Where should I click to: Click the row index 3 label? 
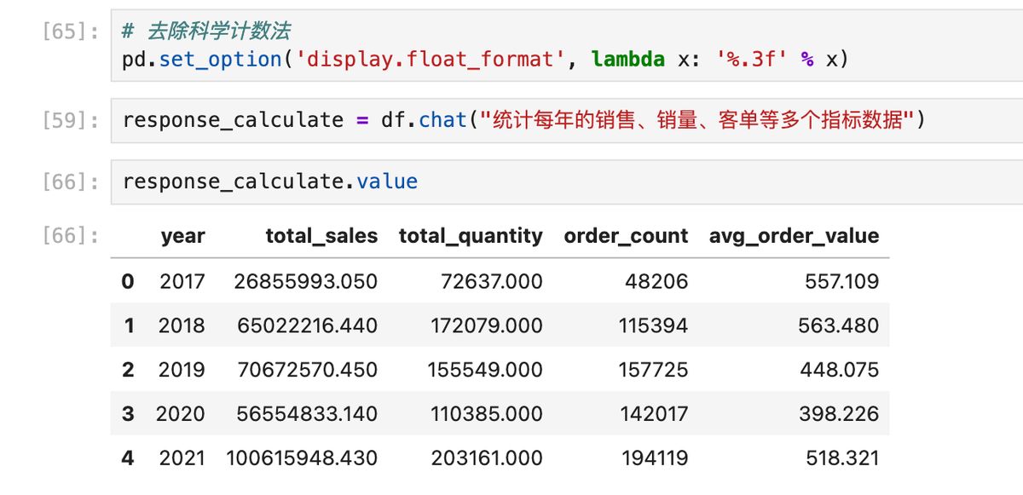pos(127,413)
